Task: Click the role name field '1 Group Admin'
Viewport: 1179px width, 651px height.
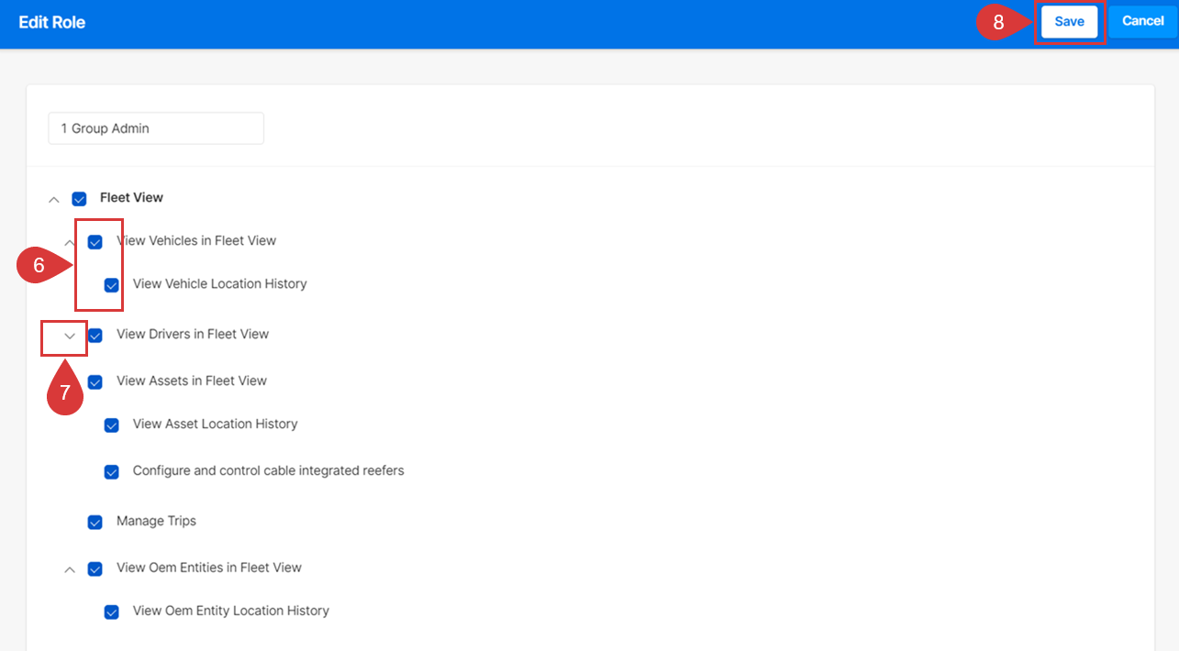Action: [156, 128]
